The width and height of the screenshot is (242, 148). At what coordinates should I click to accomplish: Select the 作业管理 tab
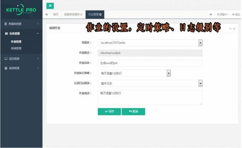pos(95,15)
